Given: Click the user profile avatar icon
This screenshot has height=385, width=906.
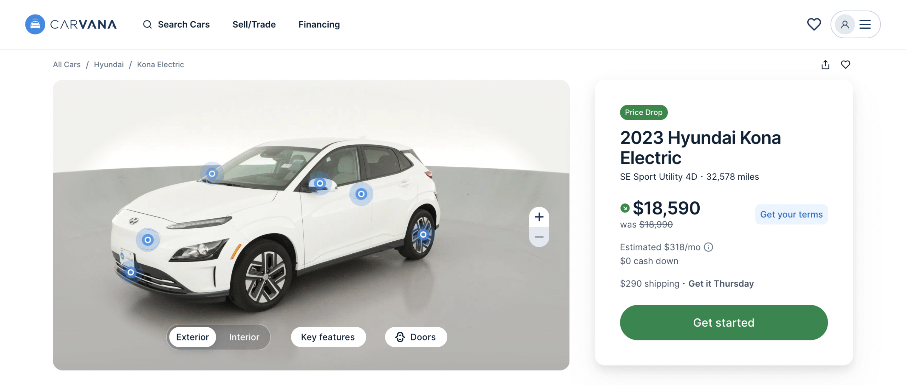Looking at the screenshot, I should (x=845, y=24).
